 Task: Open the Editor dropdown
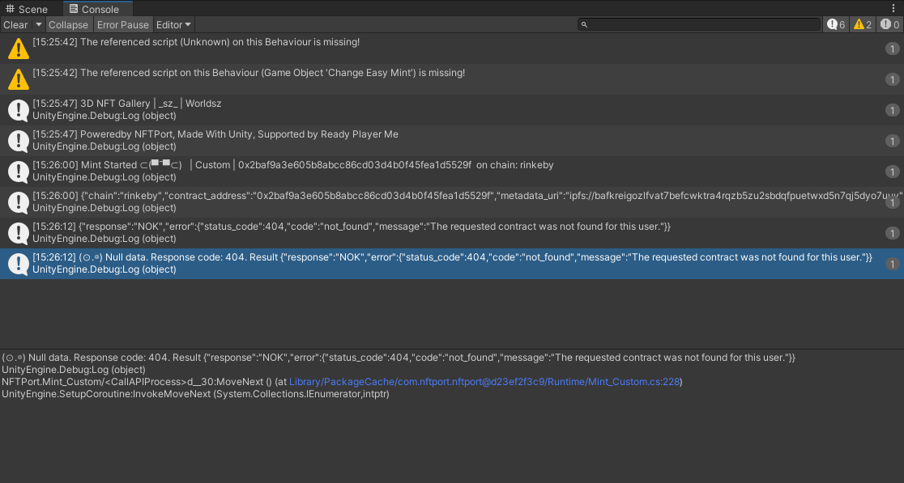tap(173, 24)
